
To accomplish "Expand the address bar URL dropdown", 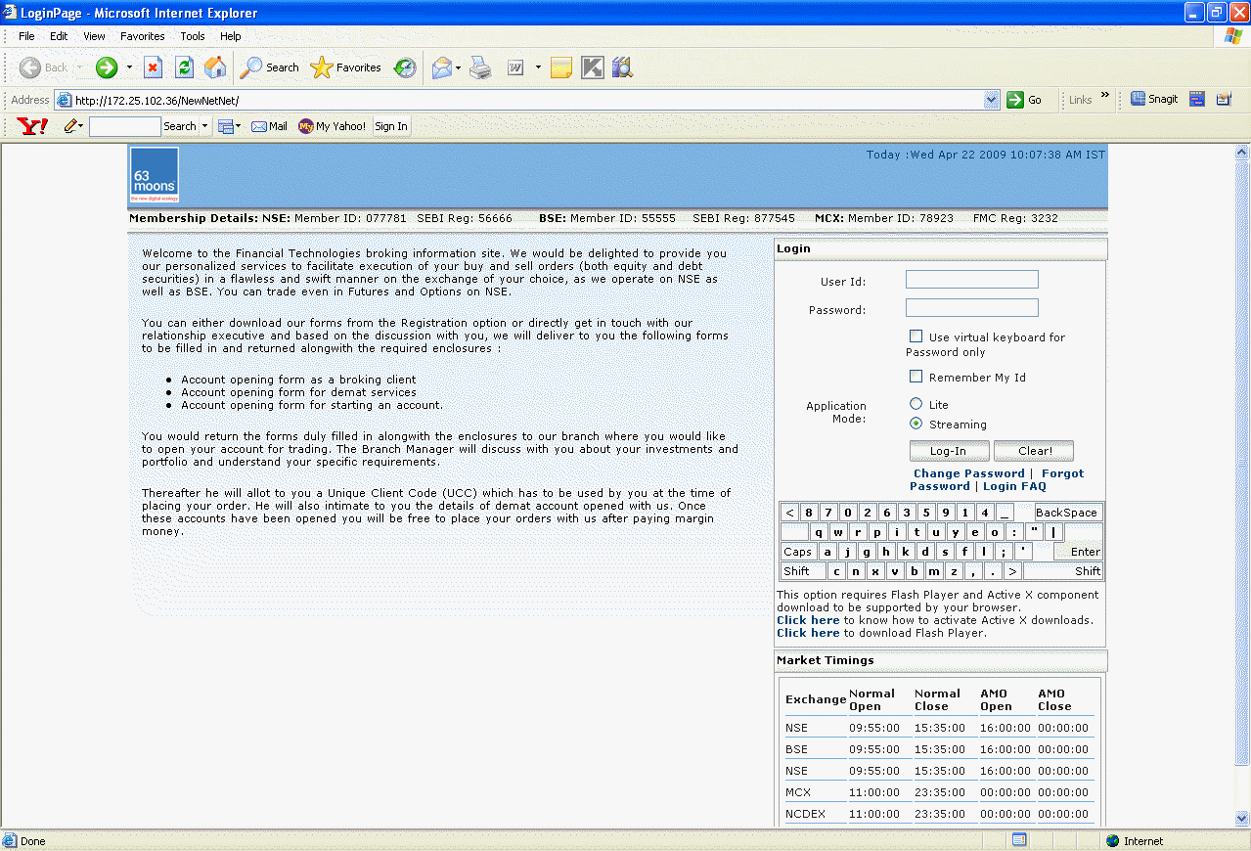I will click(x=991, y=100).
